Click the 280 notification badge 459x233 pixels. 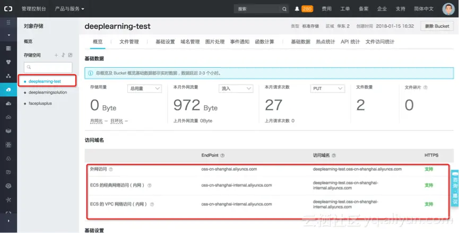pos(307,9)
